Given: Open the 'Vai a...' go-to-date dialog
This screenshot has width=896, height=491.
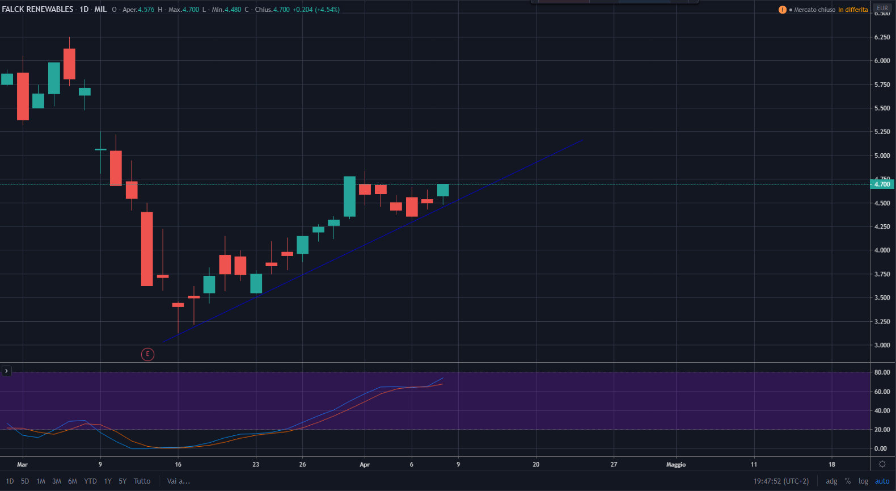Looking at the screenshot, I should pos(179,481).
